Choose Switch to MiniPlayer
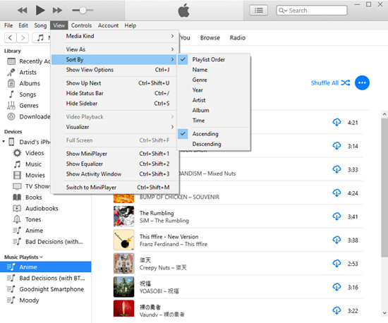Screen dimensions: 388x323 (115, 187)
